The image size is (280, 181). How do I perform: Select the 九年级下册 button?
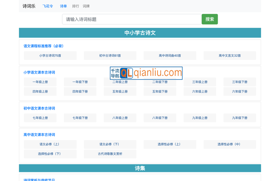(239, 118)
